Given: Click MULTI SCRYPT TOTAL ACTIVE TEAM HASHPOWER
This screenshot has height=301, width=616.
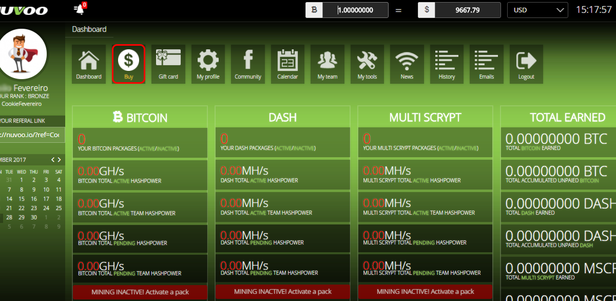Looking at the screenshot, I should pos(425,208).
